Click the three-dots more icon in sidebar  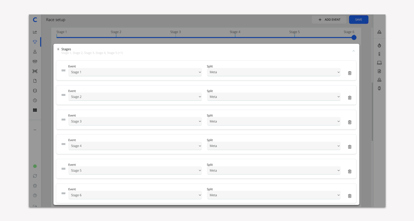[x=35, y=130]
